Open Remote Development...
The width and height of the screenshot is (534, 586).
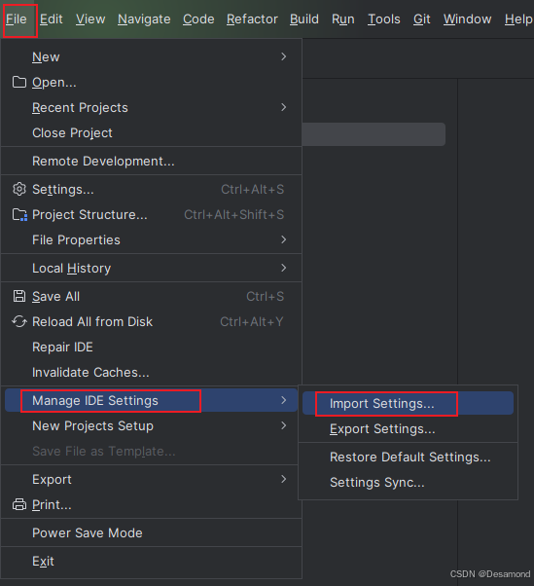pyautogui.click(x=151, y=161)
